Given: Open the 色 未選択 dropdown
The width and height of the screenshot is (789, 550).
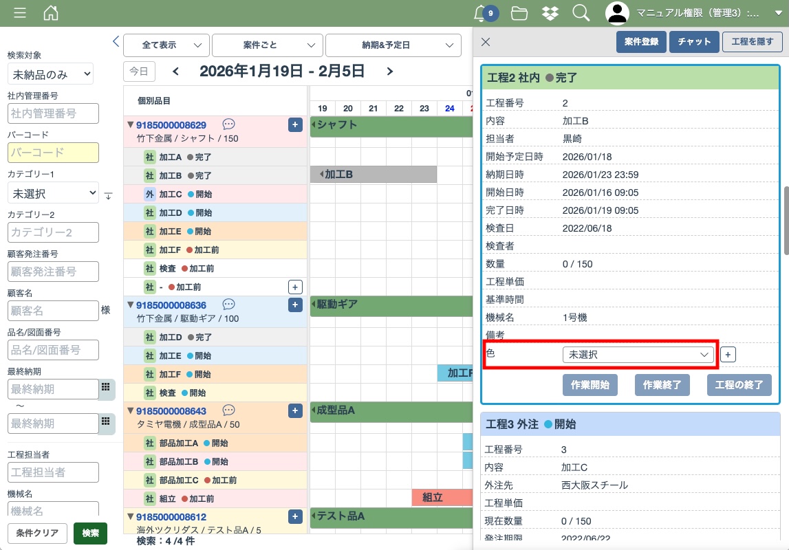Looking at the screenshot, I should 638,354.
